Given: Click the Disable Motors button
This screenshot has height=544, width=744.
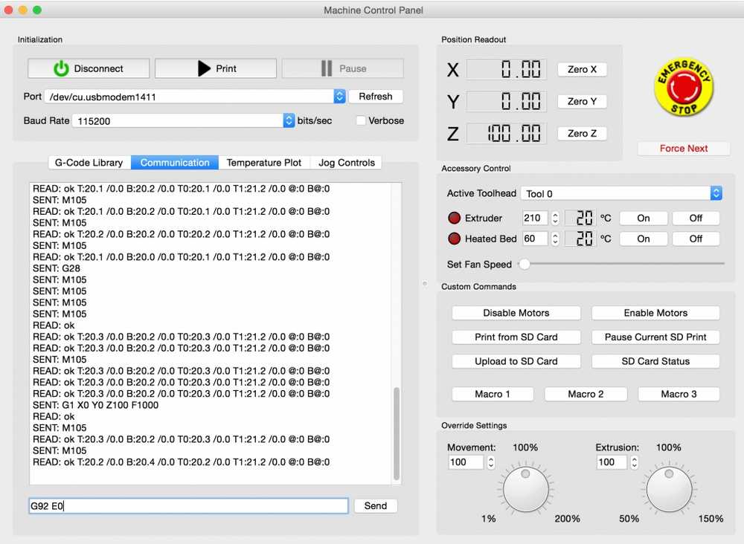Looking at the screenshot, I should click(516, 313).
